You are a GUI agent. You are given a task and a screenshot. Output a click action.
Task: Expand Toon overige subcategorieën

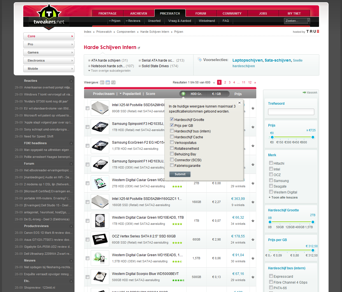click(x=110, y=71)
